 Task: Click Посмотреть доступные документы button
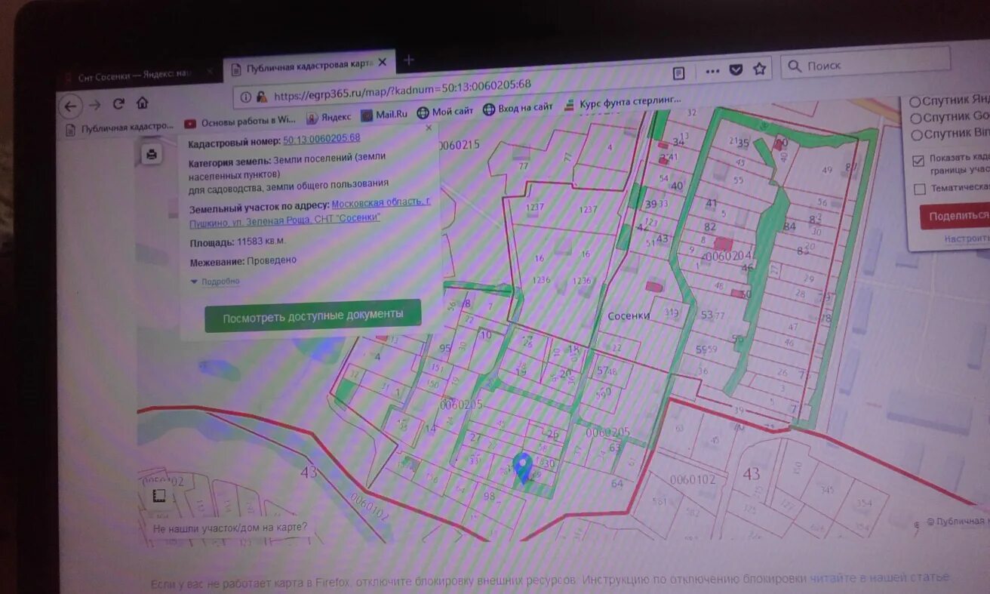pyautogui.click(x=312, y=315)
